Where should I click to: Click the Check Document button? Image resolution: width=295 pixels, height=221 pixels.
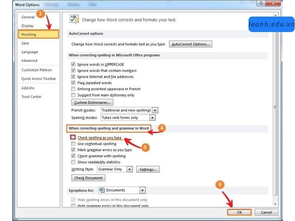click(88, 178)
